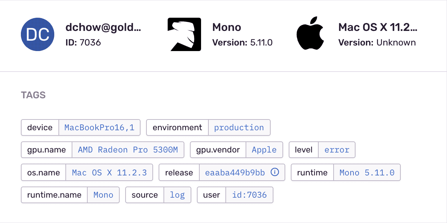Click the DC user avatar circle
The height and width of the screenshot is (223, 447).
(x=38, y=34)
